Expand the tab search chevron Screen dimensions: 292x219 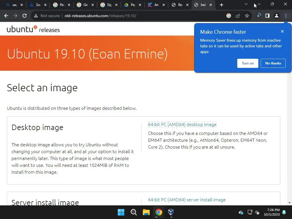point(246,4)
